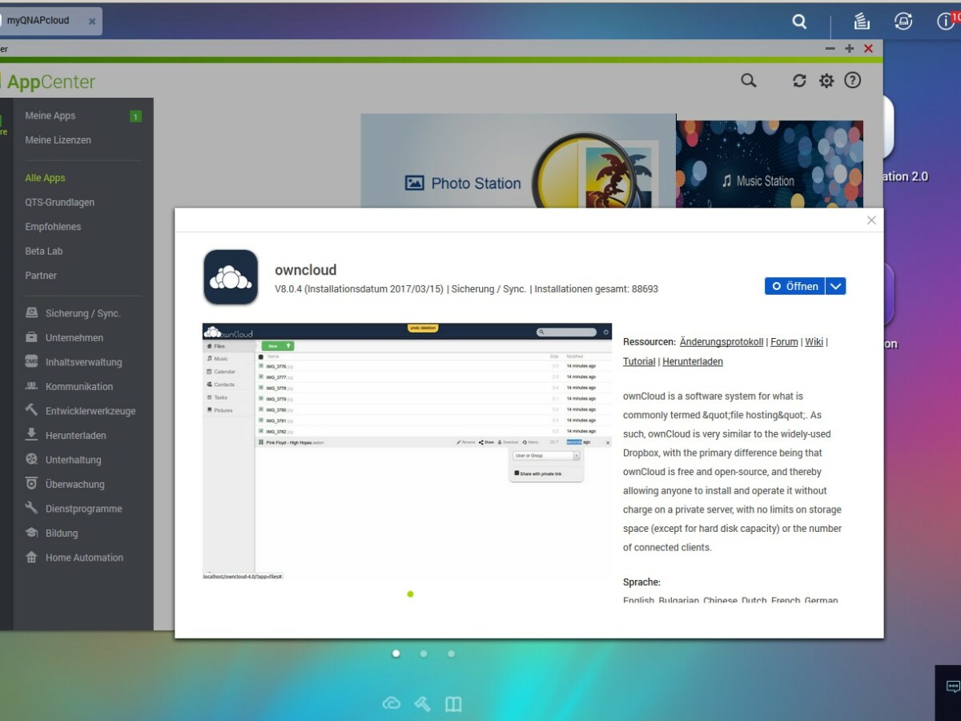Open App Center settings gear
Viewport: 961px width, 721px height.
(826, 80)
